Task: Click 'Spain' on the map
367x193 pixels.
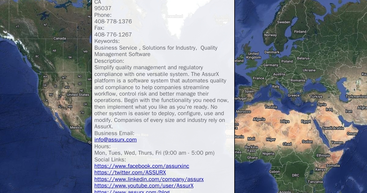Action: (x=249, y=91)
